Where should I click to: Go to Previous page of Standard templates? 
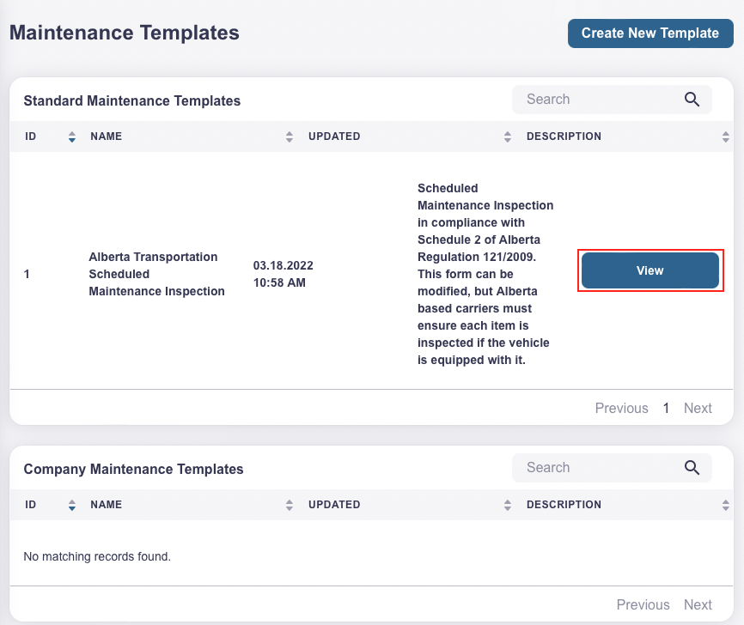point(621,408)
